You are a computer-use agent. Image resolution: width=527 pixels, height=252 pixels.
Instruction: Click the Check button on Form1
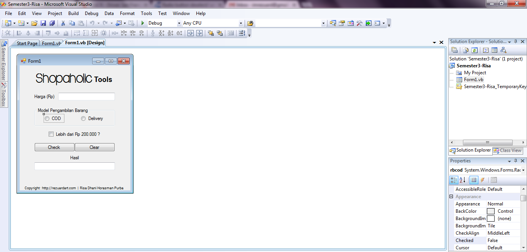click(x=54, y=147)
